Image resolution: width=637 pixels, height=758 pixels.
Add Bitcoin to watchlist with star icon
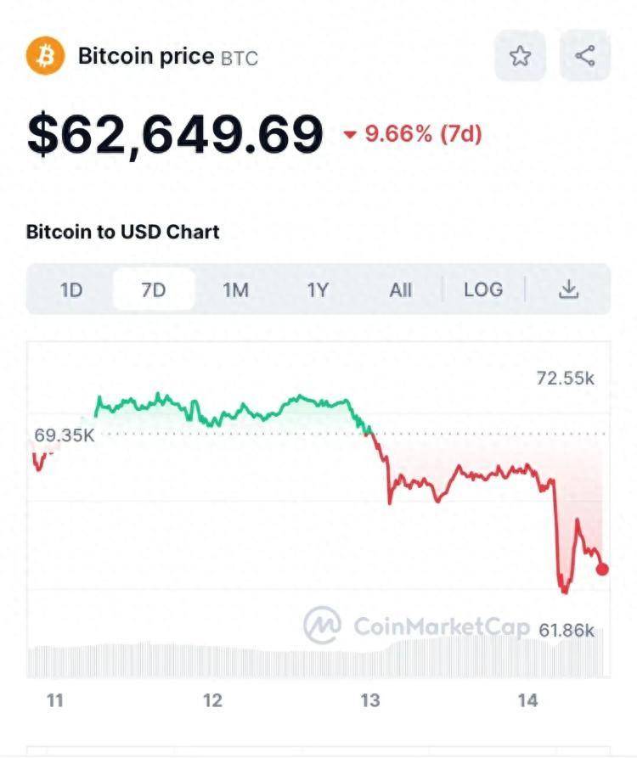pyautogui.click(x=520, y=57)
